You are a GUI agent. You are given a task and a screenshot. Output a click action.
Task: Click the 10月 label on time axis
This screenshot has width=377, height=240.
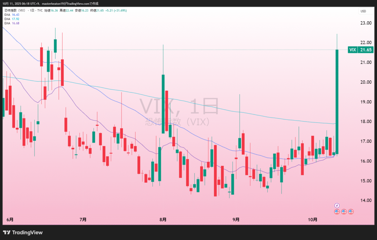point(313,220)
